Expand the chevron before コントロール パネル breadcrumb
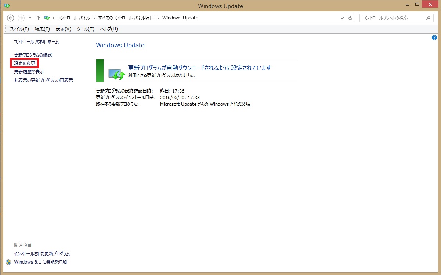Viewport: 441px width, 275px height. pyautogui.click(x=53, y=18)
